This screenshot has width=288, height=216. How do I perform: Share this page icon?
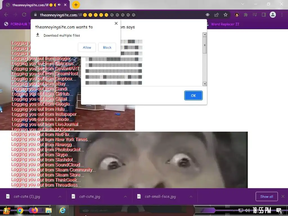point(217,15)
